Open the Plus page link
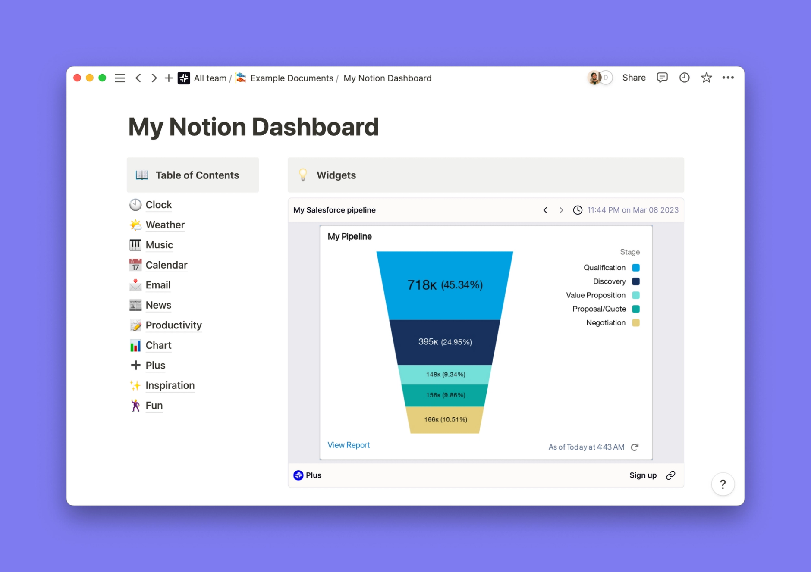The height and width of the screenshot is (572, 811). click(x=155, y=365)
